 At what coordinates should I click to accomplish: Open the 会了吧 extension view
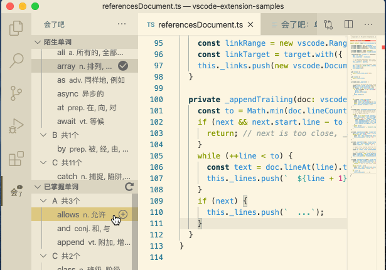coord(16,191)
